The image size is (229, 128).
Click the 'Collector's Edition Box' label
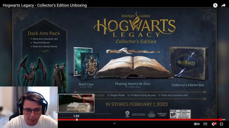coord(188,85)
